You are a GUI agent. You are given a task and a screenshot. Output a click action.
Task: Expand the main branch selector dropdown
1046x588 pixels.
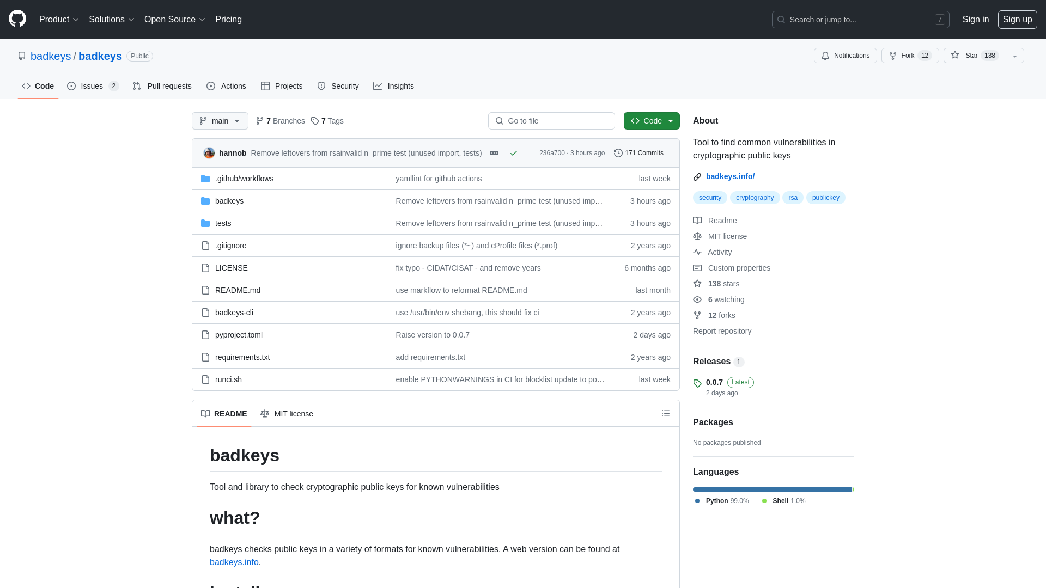[220, 121]
